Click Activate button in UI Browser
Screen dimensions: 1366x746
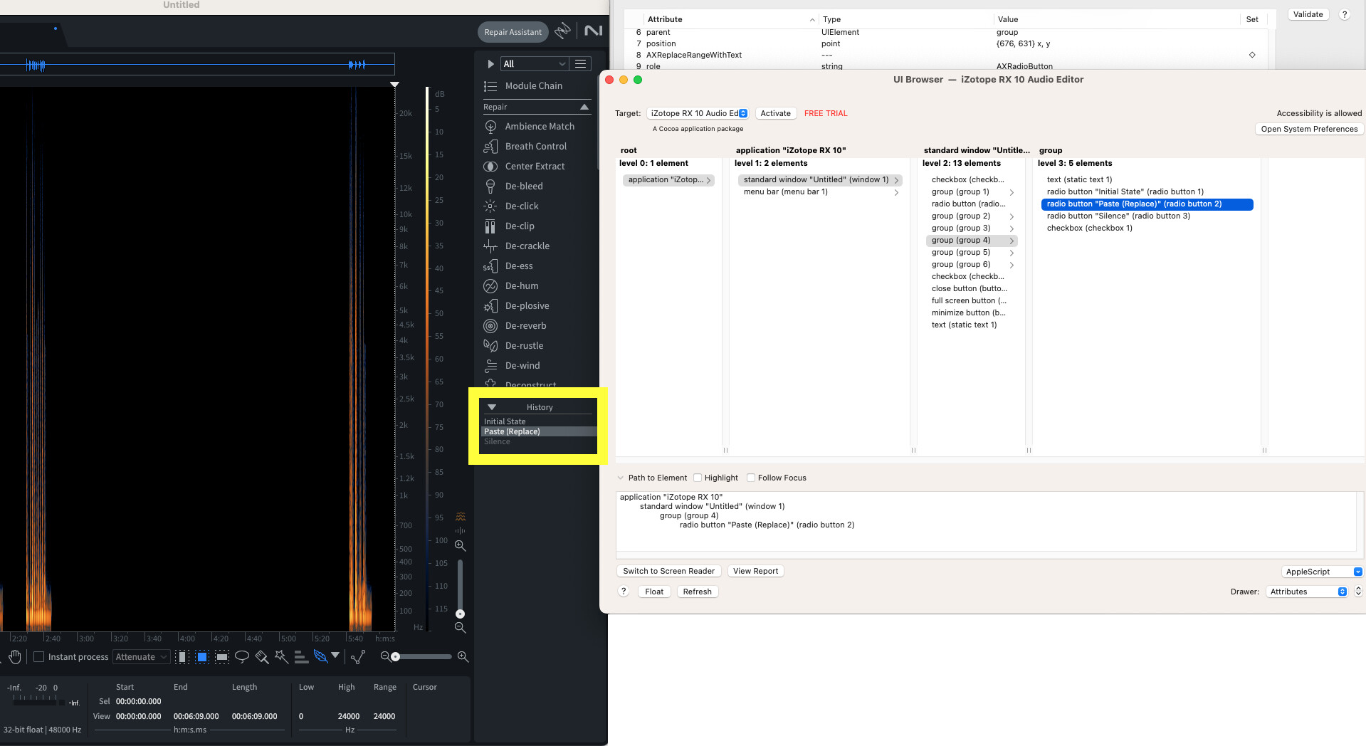coord(775,113)
